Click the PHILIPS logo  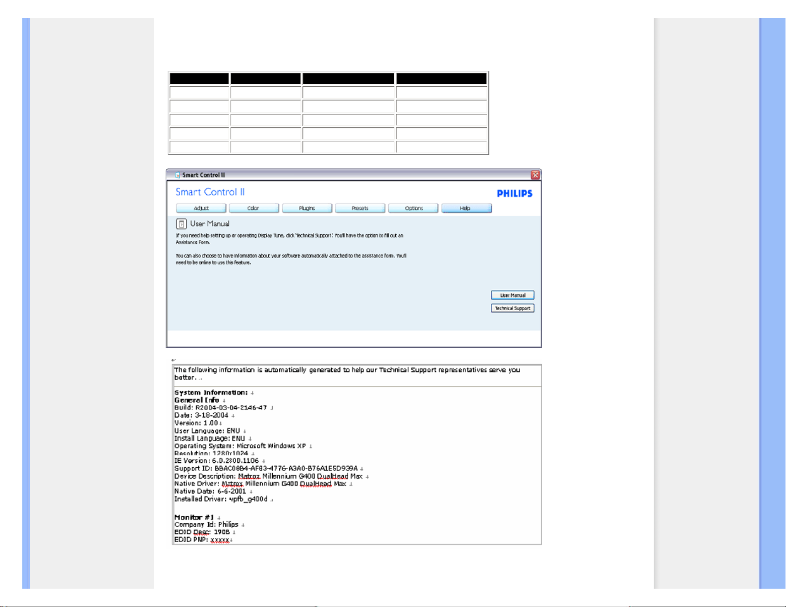coord(514,194)
